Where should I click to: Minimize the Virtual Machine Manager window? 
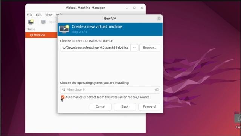click(x=127, y=8)
